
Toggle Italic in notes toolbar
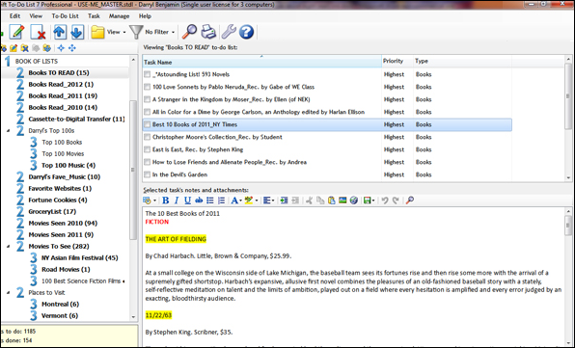[177, 200]
